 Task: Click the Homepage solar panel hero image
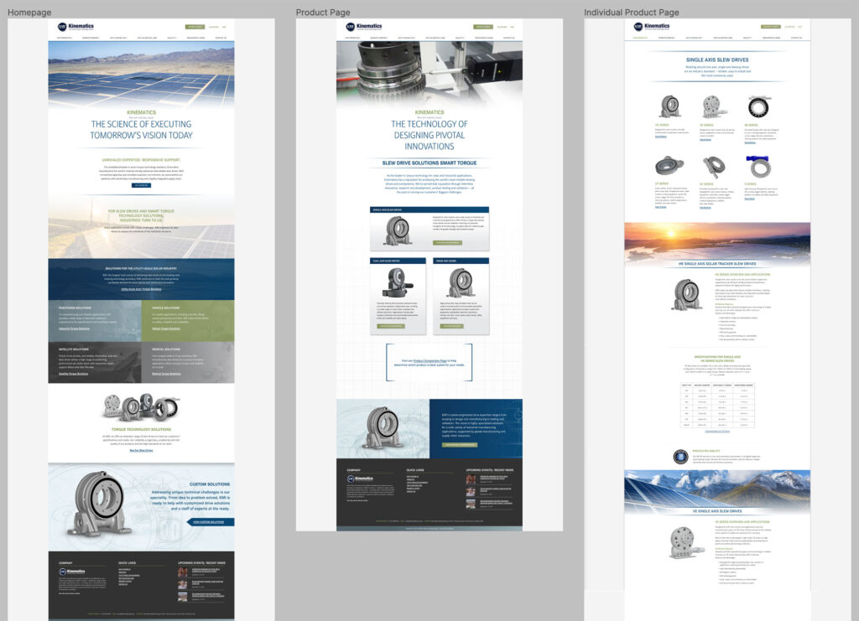tap(141, 74)
